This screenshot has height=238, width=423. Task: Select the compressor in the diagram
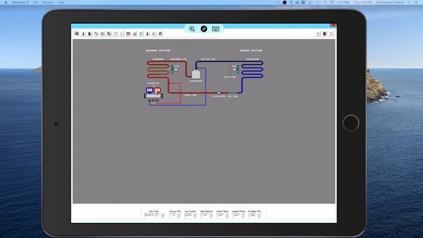point(196,74)
